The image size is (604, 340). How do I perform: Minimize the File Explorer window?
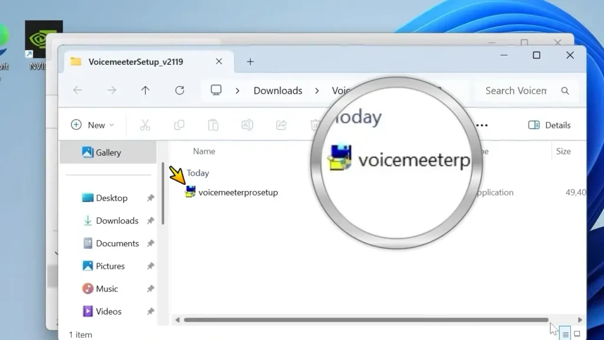504,55
